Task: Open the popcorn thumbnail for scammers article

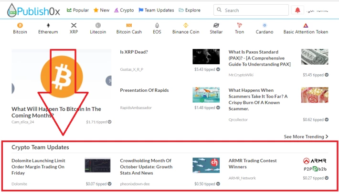Action: tap(315, 95)
